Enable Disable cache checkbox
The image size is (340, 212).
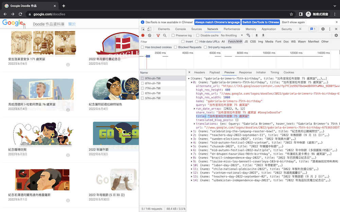coord(198,35)
